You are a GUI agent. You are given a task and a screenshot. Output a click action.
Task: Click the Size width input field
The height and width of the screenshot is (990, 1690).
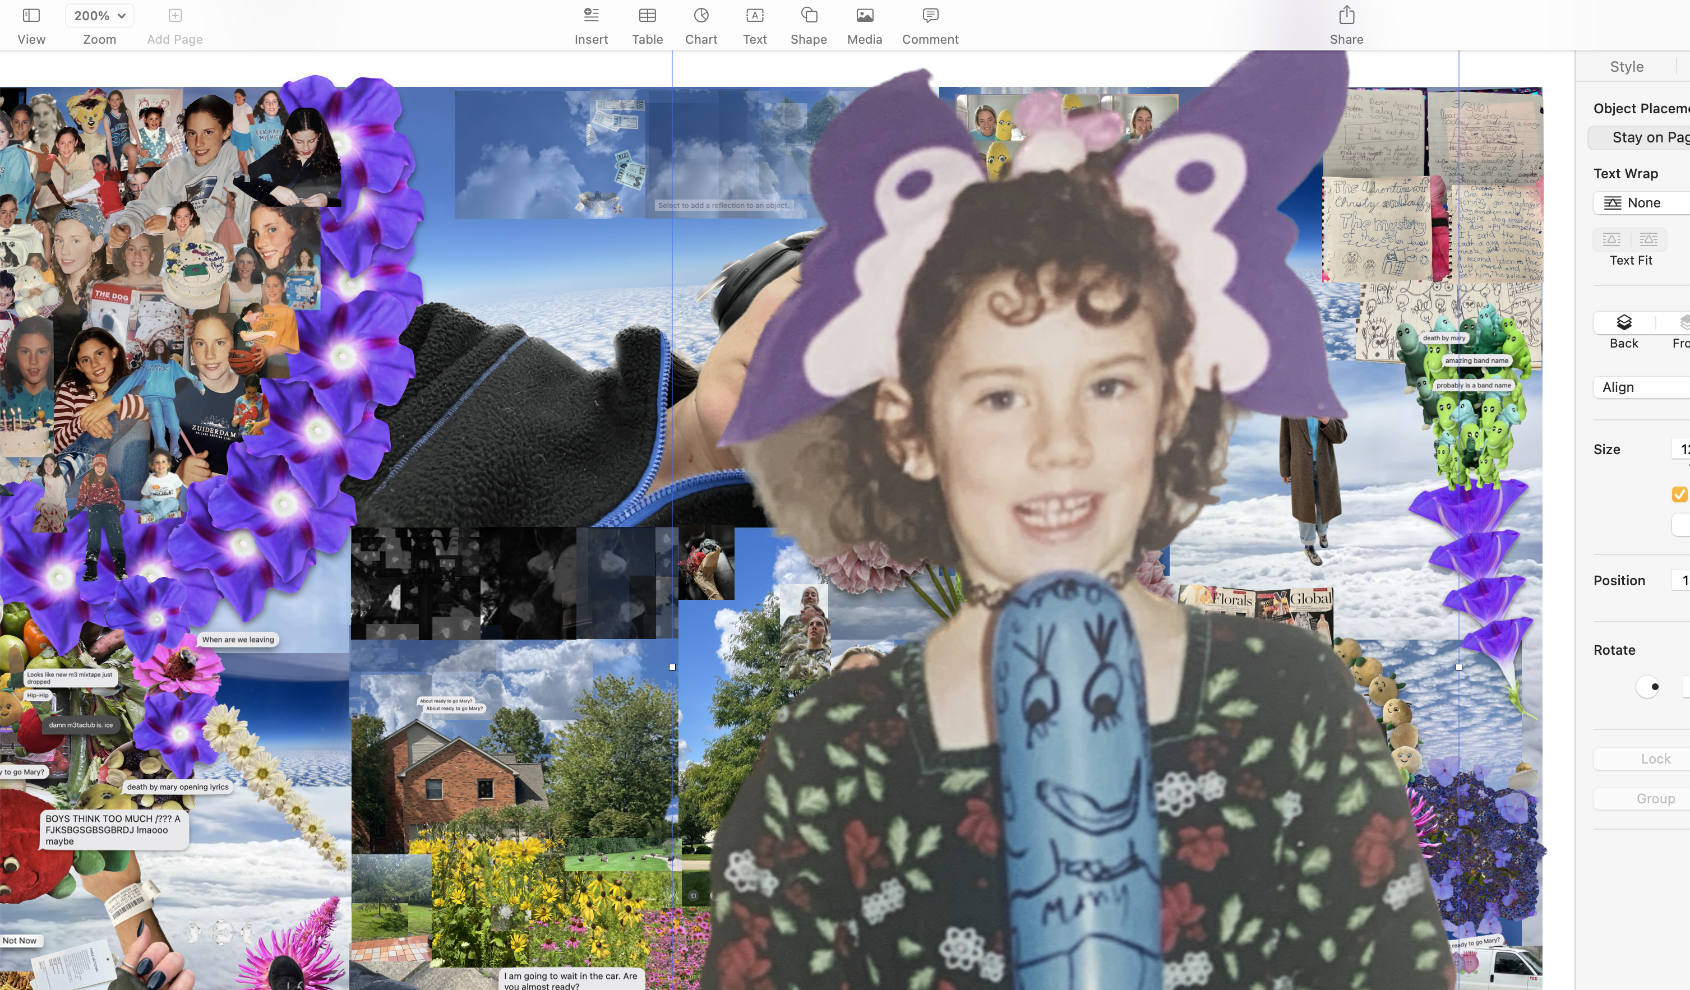pyautogui.click(x=1680, y=449)
